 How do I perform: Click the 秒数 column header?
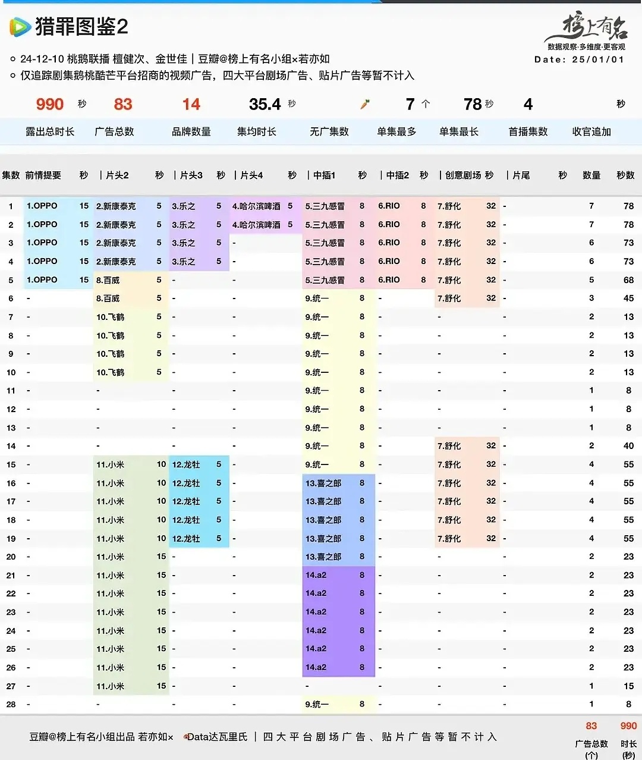coord(625,175)
